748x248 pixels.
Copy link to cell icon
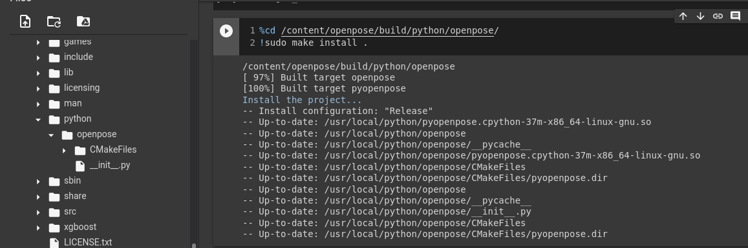pyautogui.click(x=718, y=16)
